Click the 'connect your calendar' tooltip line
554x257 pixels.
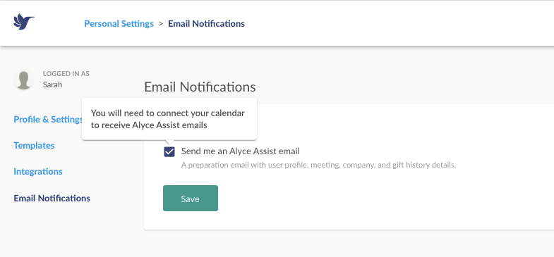(168, 113)
